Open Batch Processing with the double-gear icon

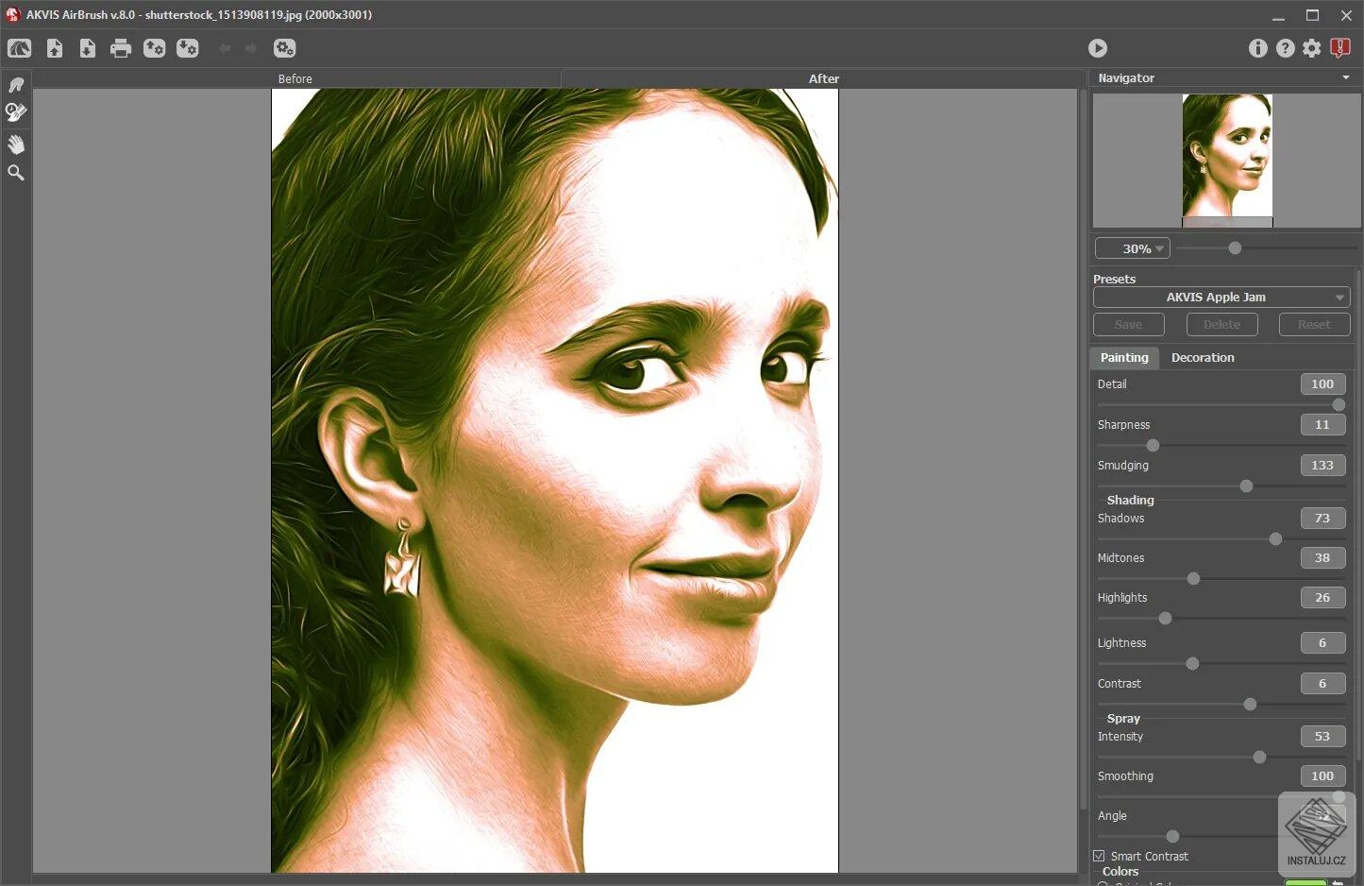(284, 47)
